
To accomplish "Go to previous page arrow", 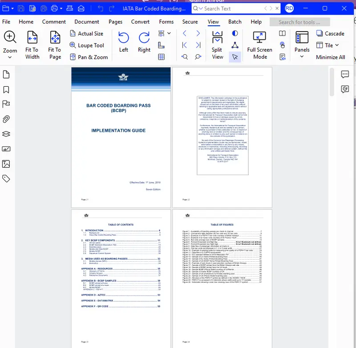I will click(x=185, y=33).
